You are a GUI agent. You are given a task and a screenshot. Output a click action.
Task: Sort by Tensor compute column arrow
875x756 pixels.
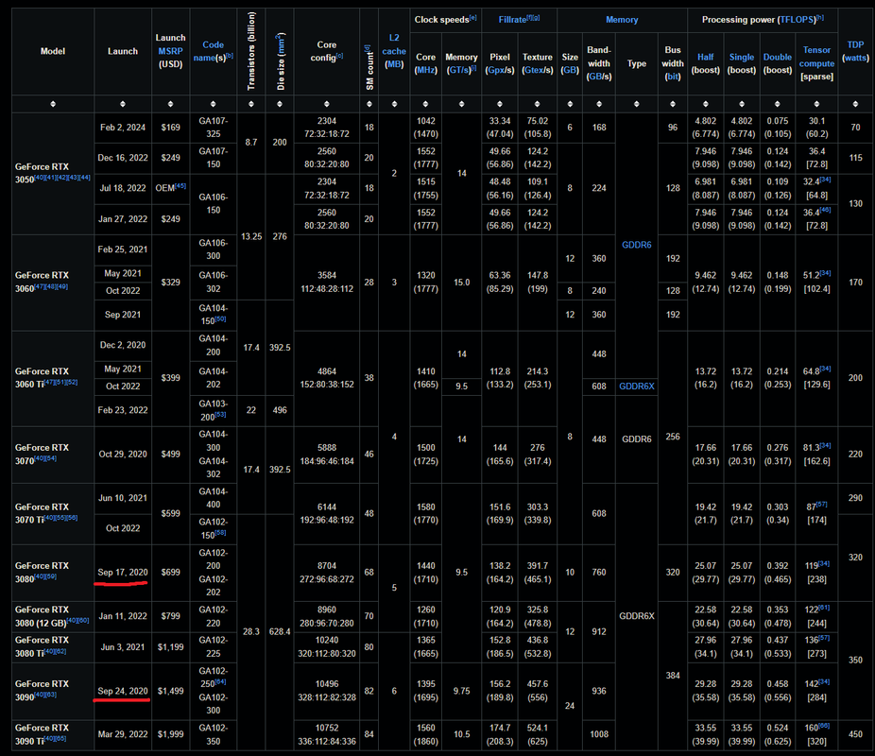(817, 104)
